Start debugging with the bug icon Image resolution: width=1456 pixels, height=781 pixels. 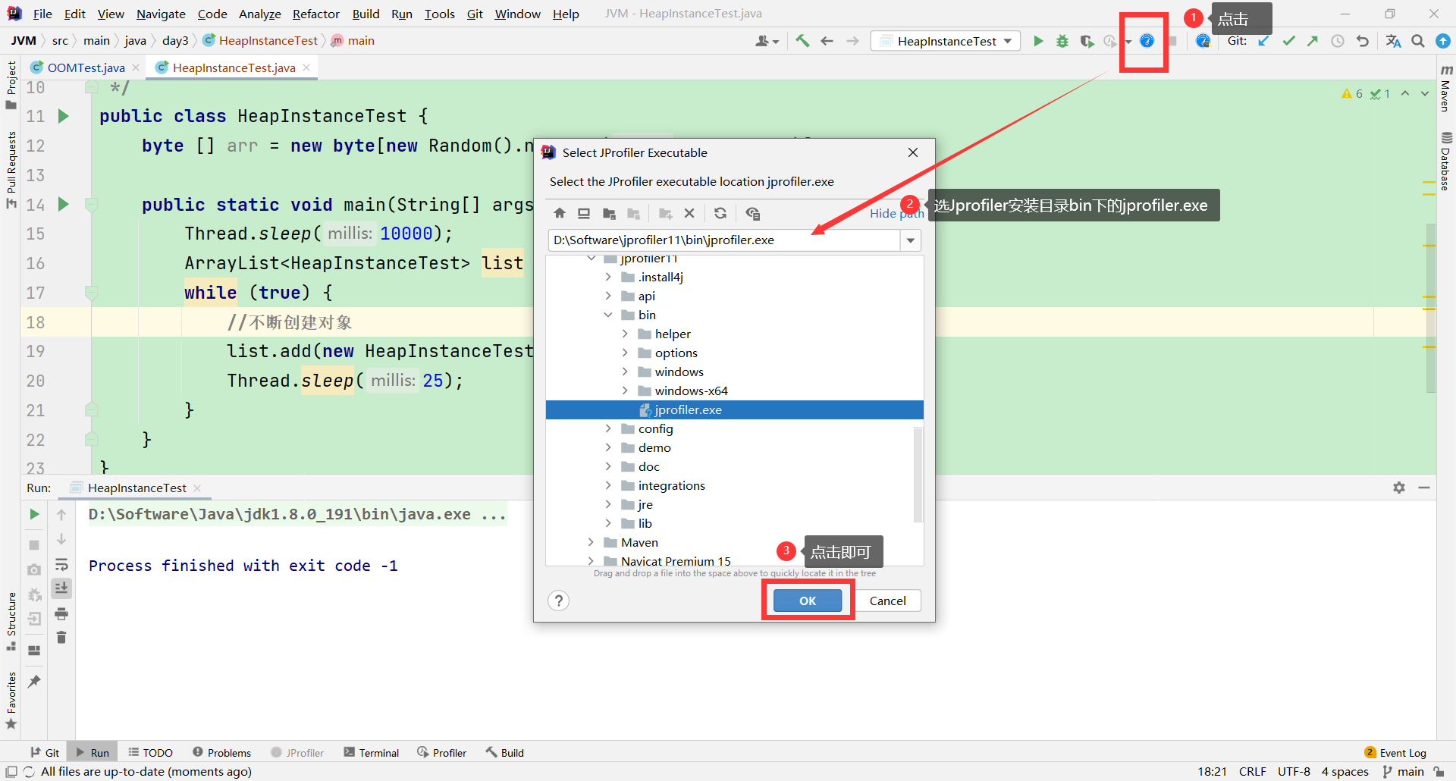pos(1062,41)
